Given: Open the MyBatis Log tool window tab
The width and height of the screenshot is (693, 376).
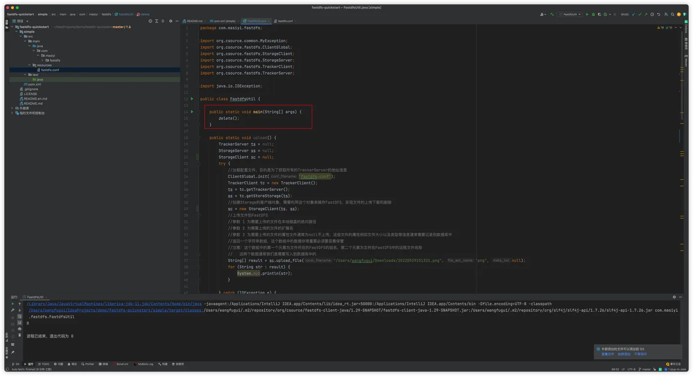Looking at the screenshot, I should [x=144, y=364].
